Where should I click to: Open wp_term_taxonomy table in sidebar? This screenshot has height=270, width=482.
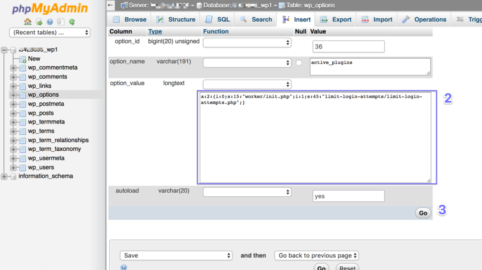(55, 149)
